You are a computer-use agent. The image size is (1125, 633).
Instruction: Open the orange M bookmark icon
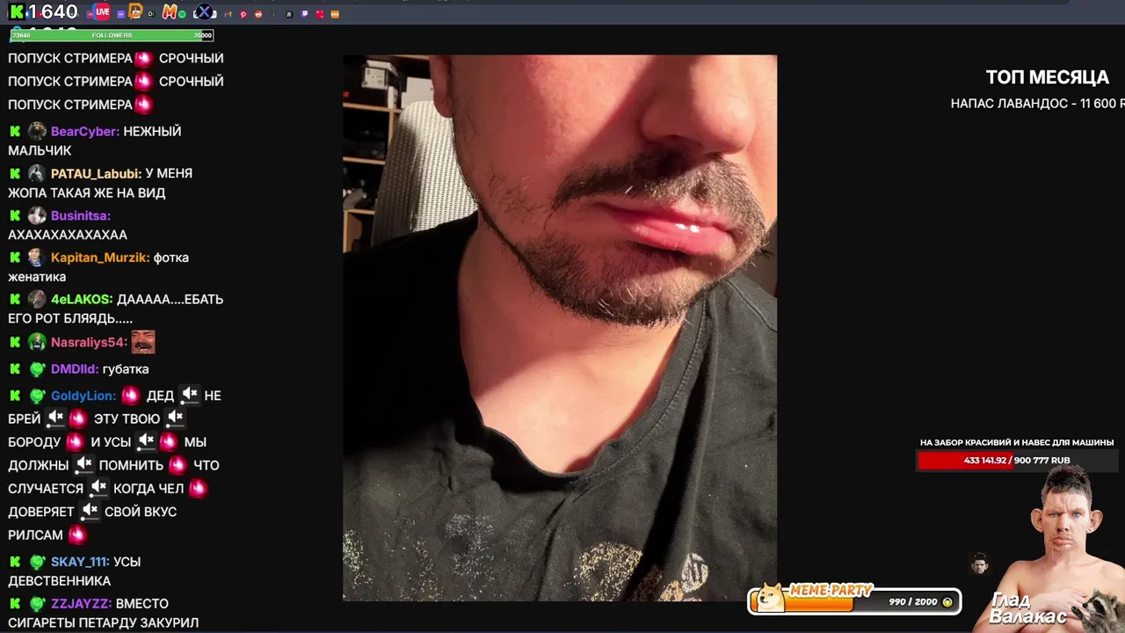[x=170, y=12]
